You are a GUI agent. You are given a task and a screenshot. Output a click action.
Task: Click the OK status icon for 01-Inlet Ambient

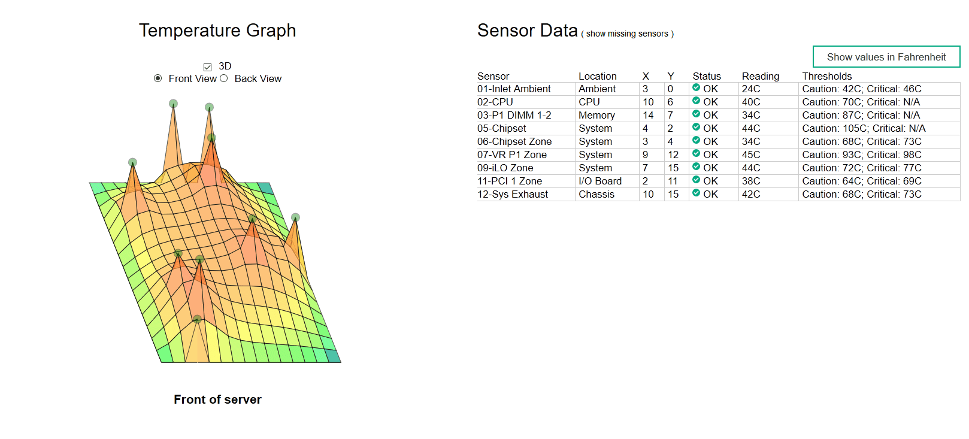(696, 87)
